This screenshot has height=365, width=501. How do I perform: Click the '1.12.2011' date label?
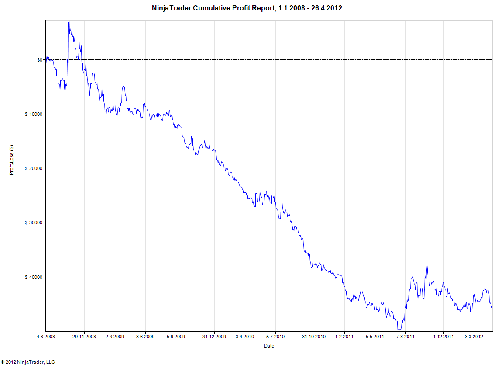click(443, 337)
